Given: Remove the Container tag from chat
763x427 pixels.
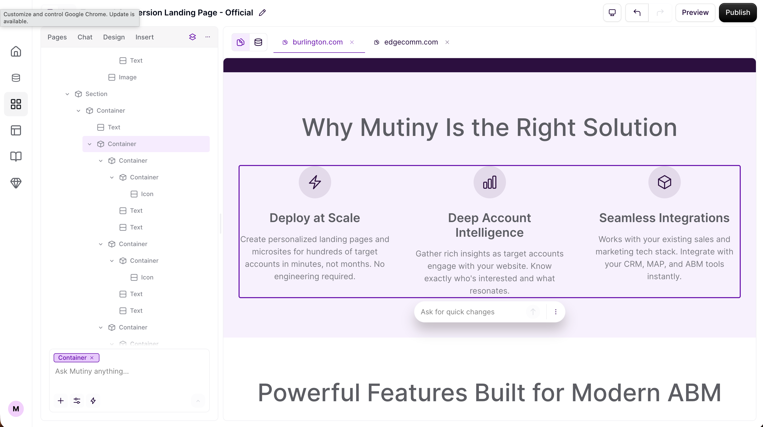Looking at the screenshot, I should (x=92, y=358).
